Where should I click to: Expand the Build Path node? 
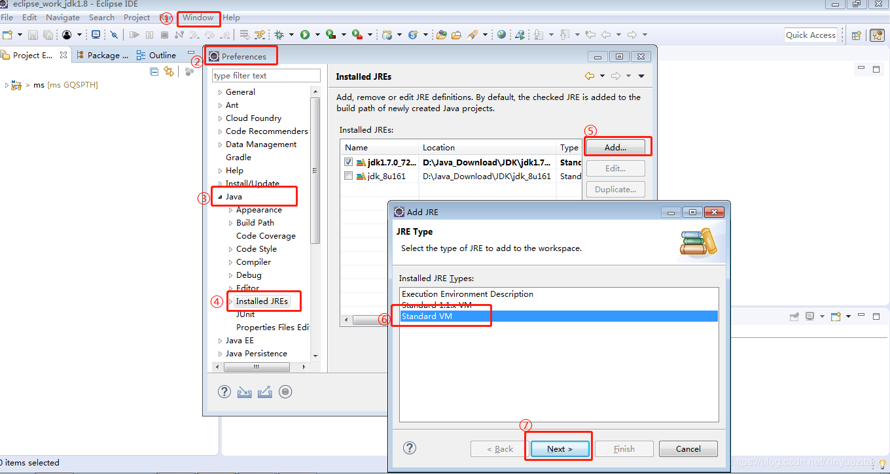[x=230, y=223]
